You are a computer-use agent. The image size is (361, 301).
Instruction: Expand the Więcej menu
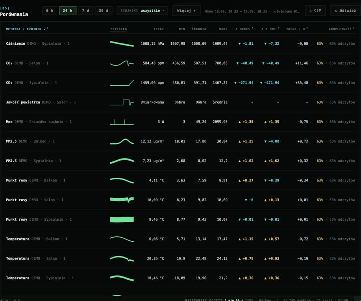pyautogui.click(x=186, y=10)
